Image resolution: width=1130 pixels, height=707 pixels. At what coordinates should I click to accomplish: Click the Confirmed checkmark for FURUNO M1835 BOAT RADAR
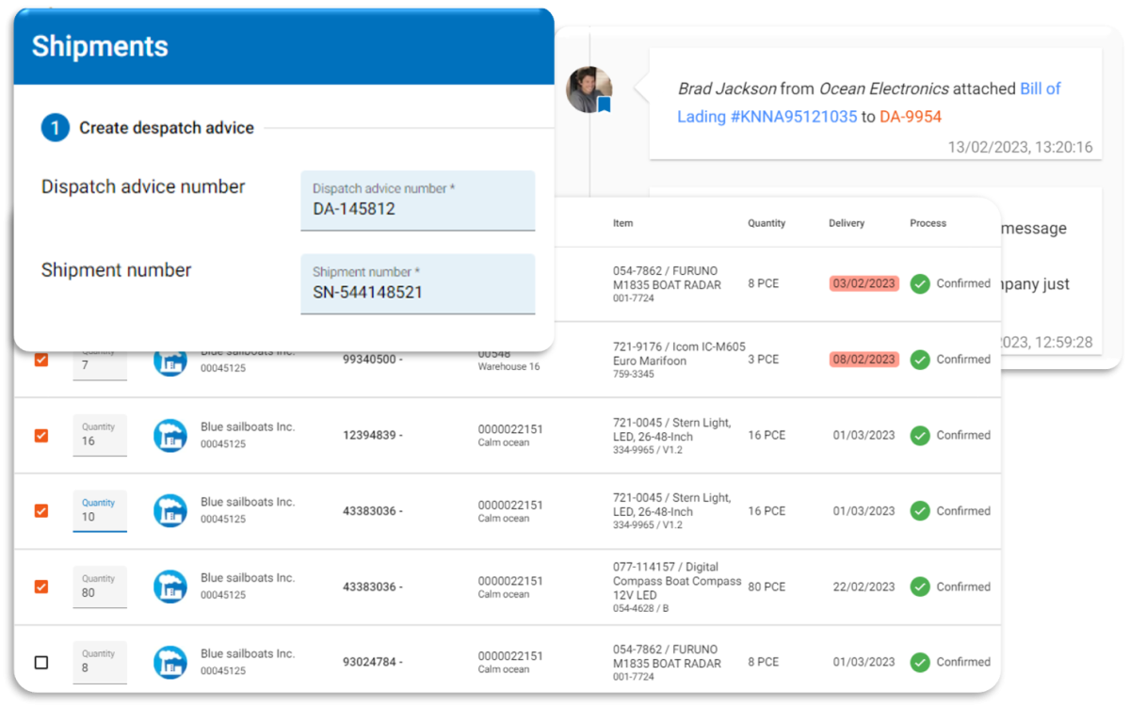click(x=919, y=283)
